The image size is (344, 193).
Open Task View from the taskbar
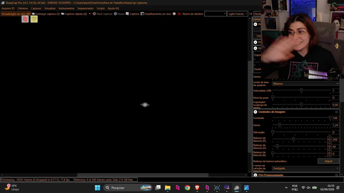tap(158, 188)
